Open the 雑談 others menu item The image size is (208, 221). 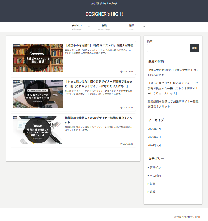tap(132, 27)
